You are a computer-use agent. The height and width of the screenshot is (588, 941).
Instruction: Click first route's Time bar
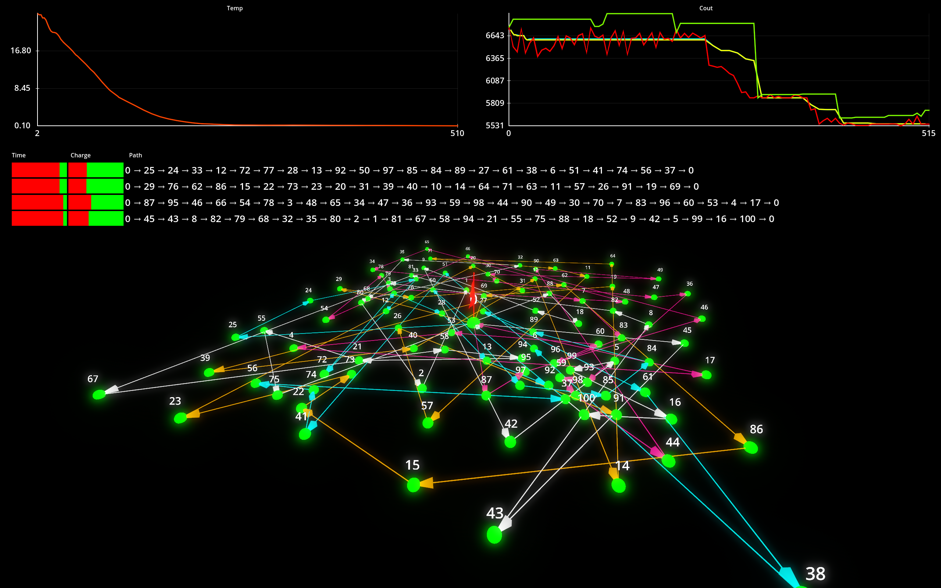pos(39,170)
